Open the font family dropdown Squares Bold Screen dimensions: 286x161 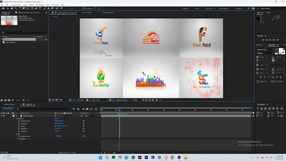[265, 50]
